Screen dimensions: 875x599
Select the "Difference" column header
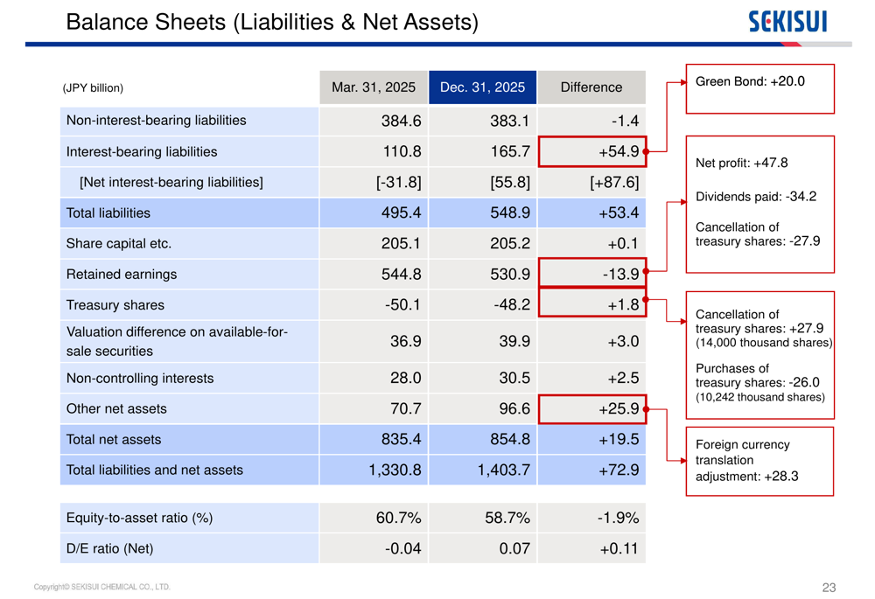pos(591,87)
